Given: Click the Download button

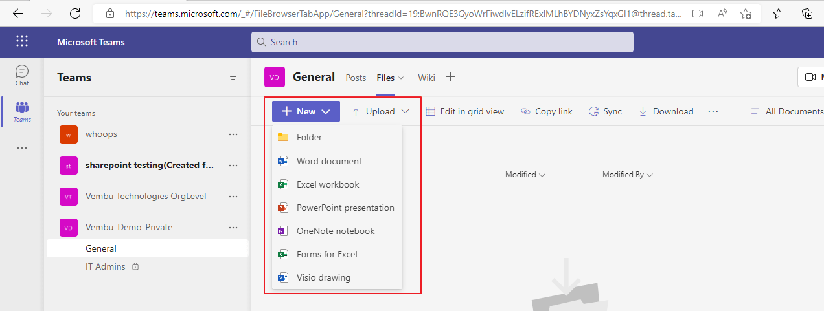Looking at the screenshot, I should tap(666, 111).
